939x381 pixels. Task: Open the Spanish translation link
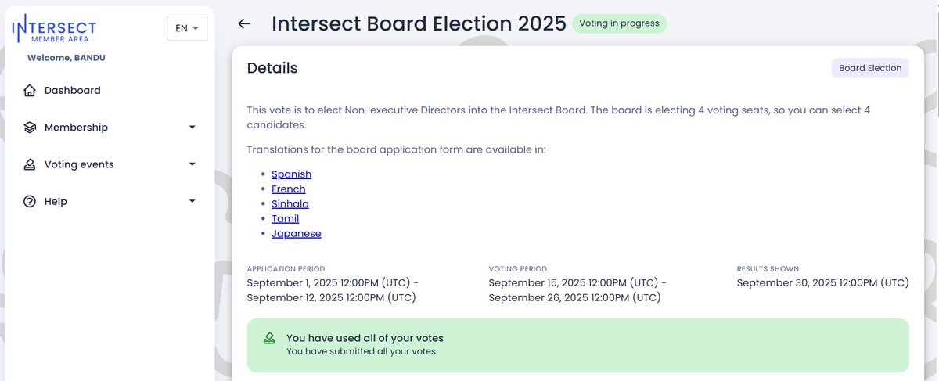coord(291,174)
